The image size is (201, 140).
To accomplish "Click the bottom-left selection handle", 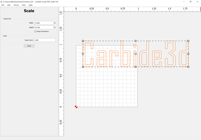I will pyautogui.click(x=83, y=67).
